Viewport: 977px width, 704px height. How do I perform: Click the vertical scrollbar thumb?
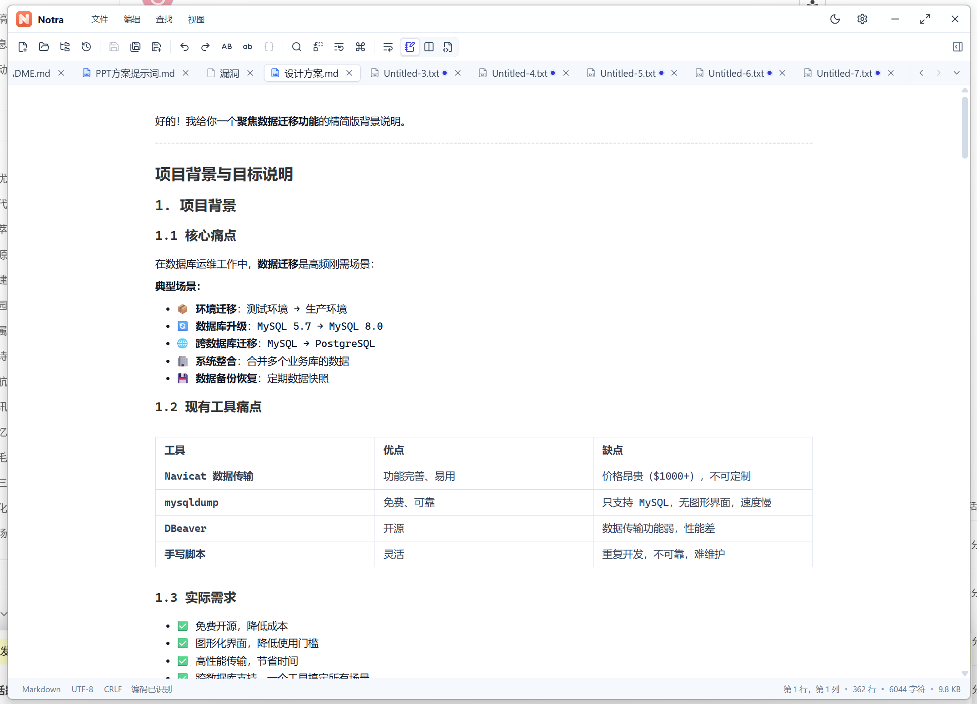click(x=965, y=127)
